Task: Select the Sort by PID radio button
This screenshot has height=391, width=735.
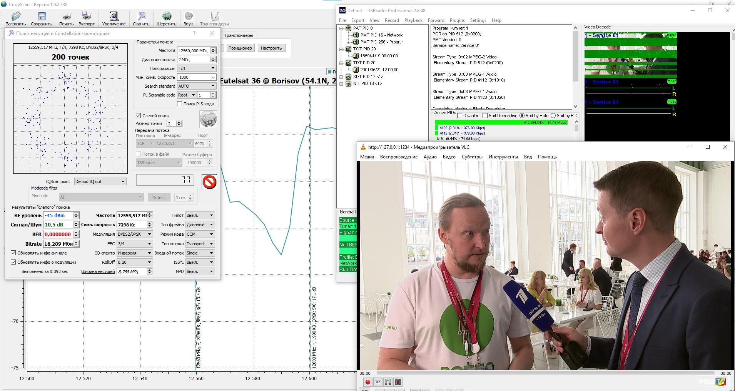Action: 553,115
